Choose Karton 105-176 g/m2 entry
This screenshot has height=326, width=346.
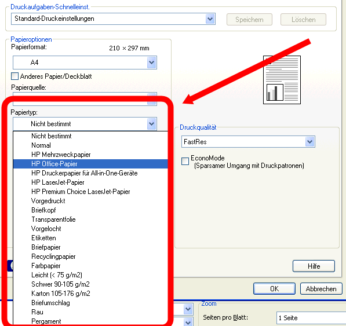90,294
